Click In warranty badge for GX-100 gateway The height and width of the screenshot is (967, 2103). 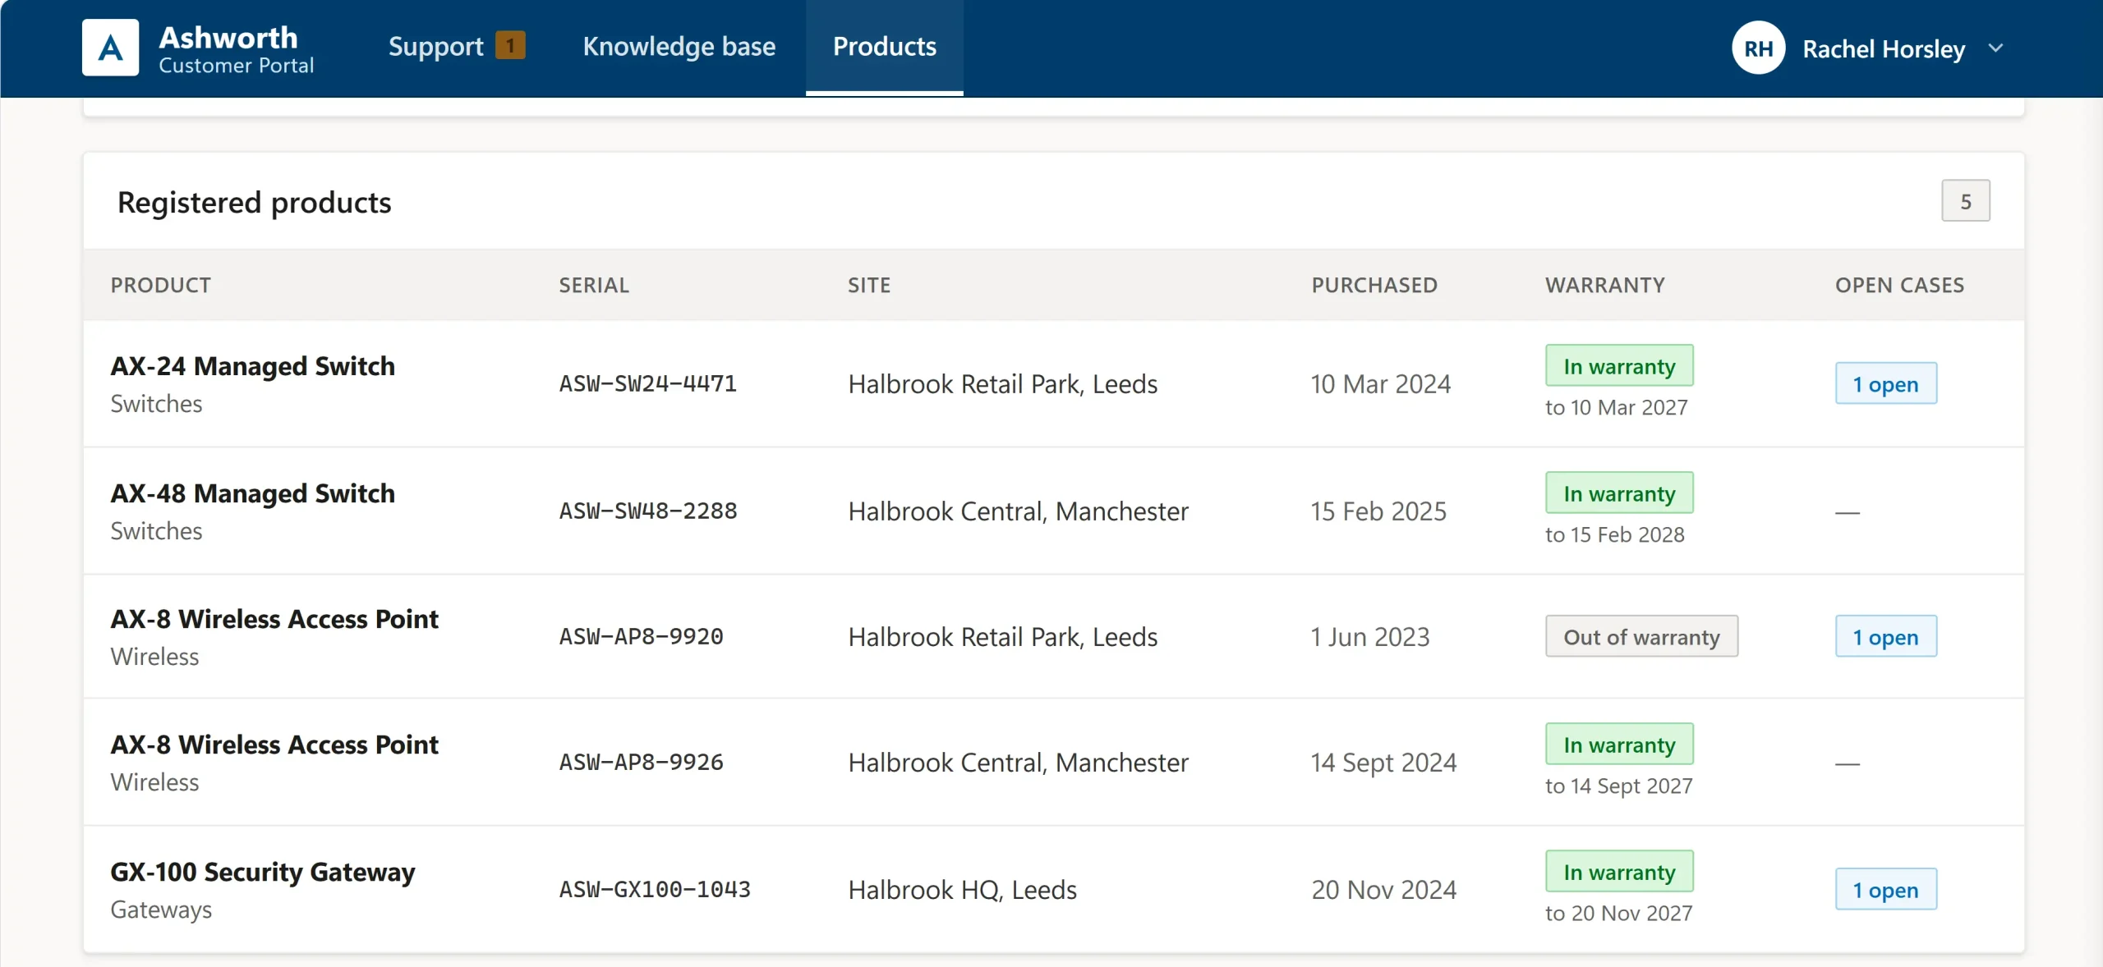point(1619,871)
